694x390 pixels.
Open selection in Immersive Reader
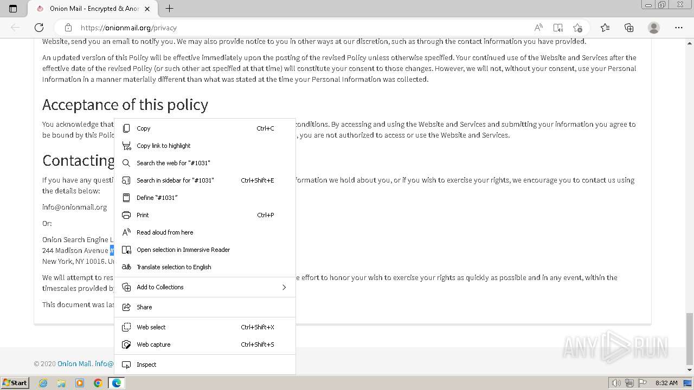coord(205,250)
